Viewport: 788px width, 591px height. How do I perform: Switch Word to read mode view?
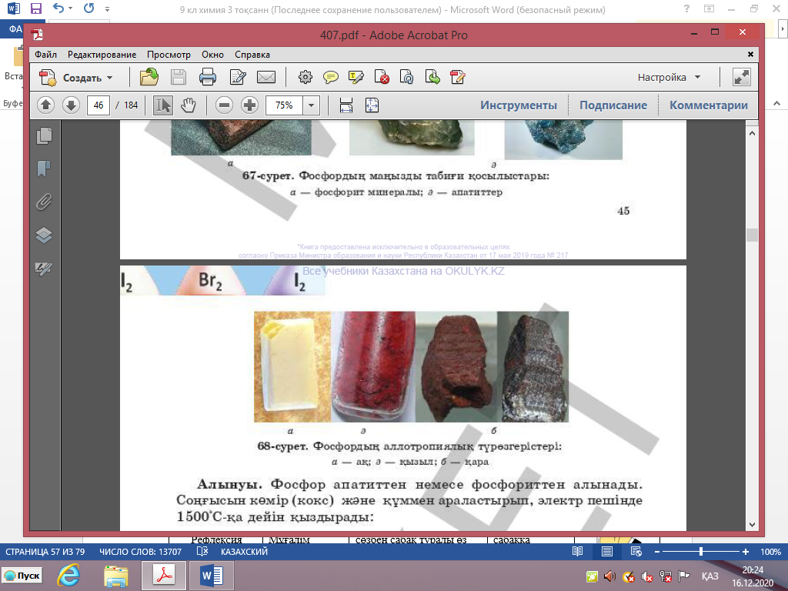click(x=577, y=552)
